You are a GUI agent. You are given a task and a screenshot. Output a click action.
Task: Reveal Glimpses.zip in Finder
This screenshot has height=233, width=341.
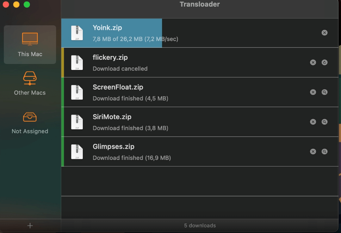coord(324,151)
